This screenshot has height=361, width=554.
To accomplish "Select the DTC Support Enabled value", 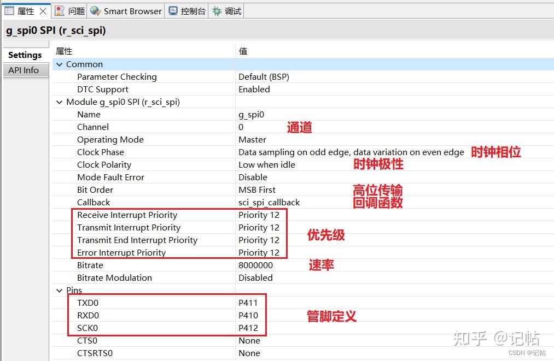I will tap(254, 89).
